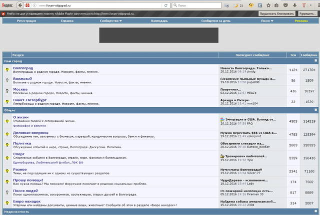The width and height of the screenshot is (320, 215).
Task: Click the yellow Реклама link
Action: click(301, 21)
